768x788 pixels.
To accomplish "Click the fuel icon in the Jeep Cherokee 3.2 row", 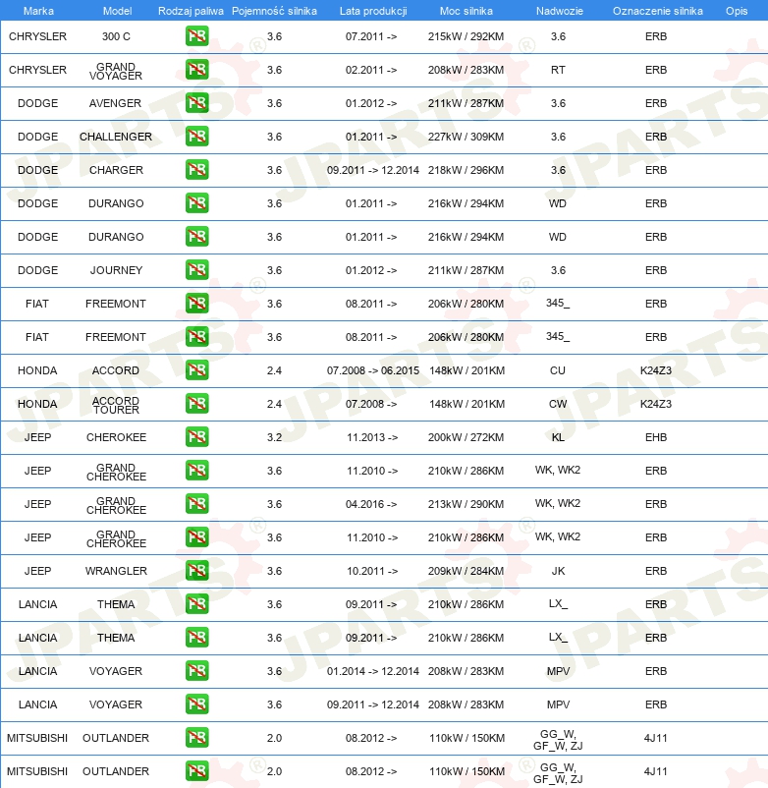I will 196,437.
